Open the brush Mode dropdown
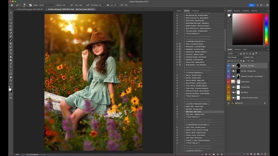This screenshot has height=156, width=278. coord(46,5)
